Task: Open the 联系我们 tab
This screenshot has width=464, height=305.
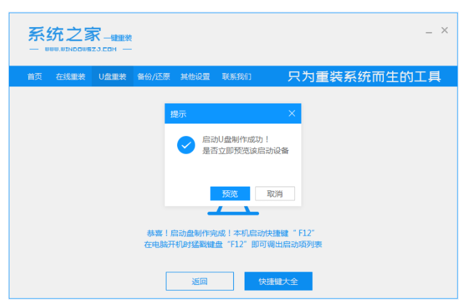Action: (x=236, y=77)
